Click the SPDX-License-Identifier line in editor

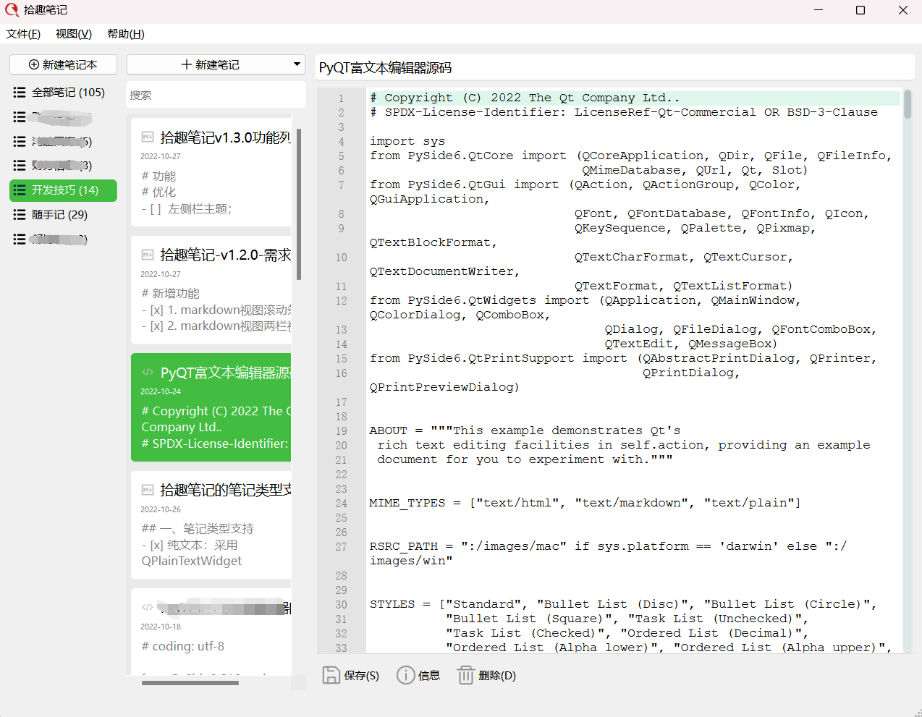point(623,112)
